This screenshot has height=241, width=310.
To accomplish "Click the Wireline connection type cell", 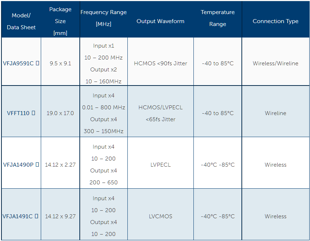I will pyautogui.click(x=275, y=113).
